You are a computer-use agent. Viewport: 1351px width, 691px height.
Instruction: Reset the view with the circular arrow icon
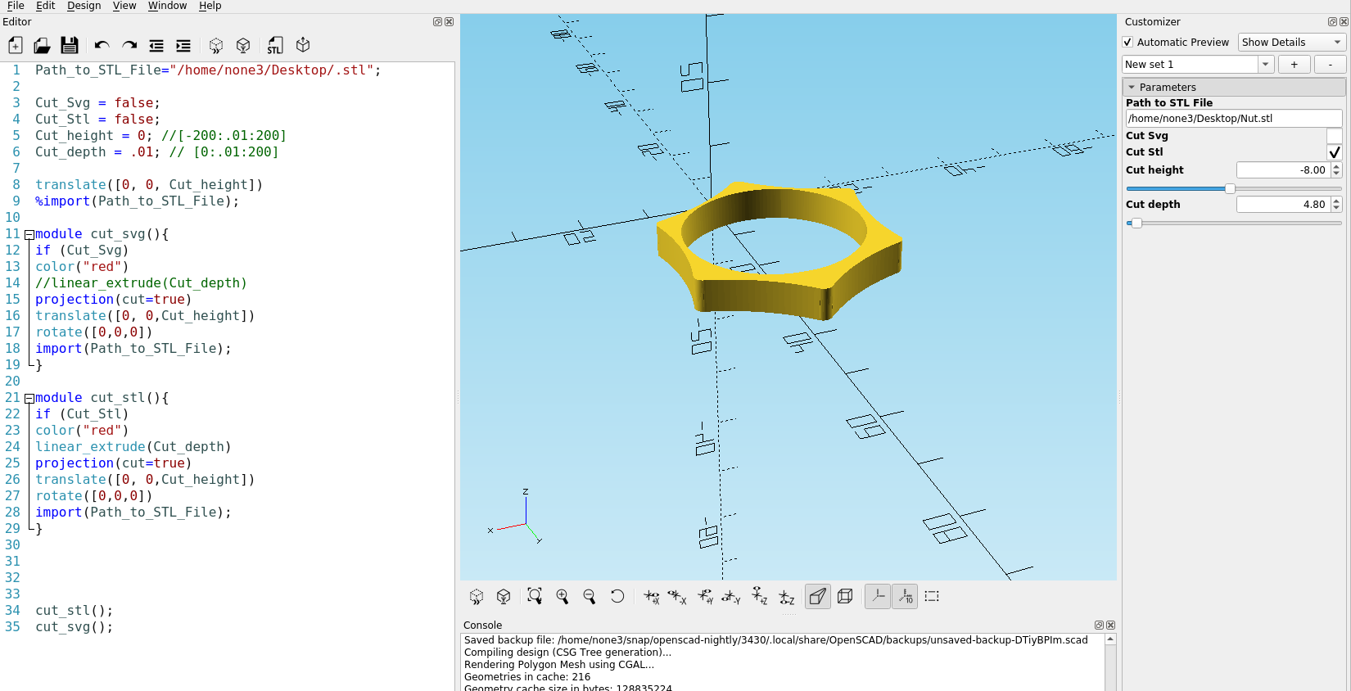(x=617, y=596)
